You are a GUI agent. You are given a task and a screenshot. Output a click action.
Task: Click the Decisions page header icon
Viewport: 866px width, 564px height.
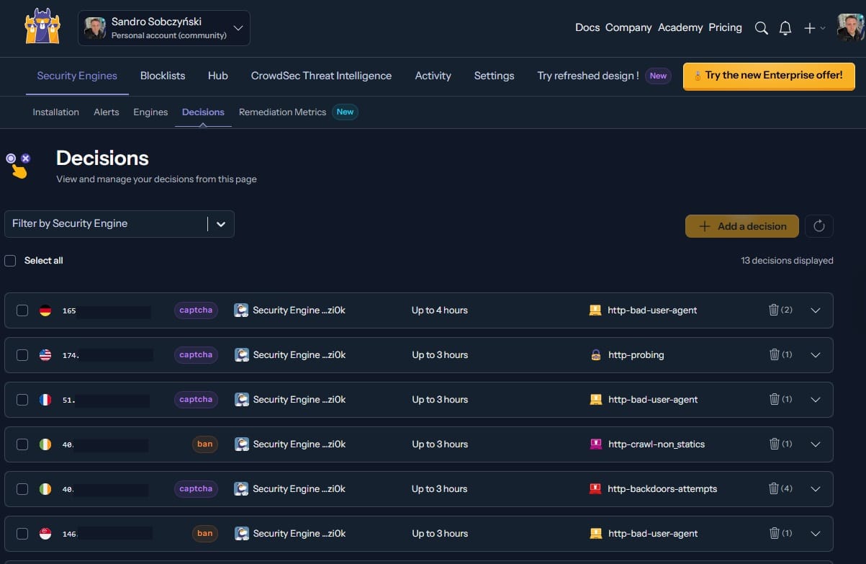click(x=18, y=165)
